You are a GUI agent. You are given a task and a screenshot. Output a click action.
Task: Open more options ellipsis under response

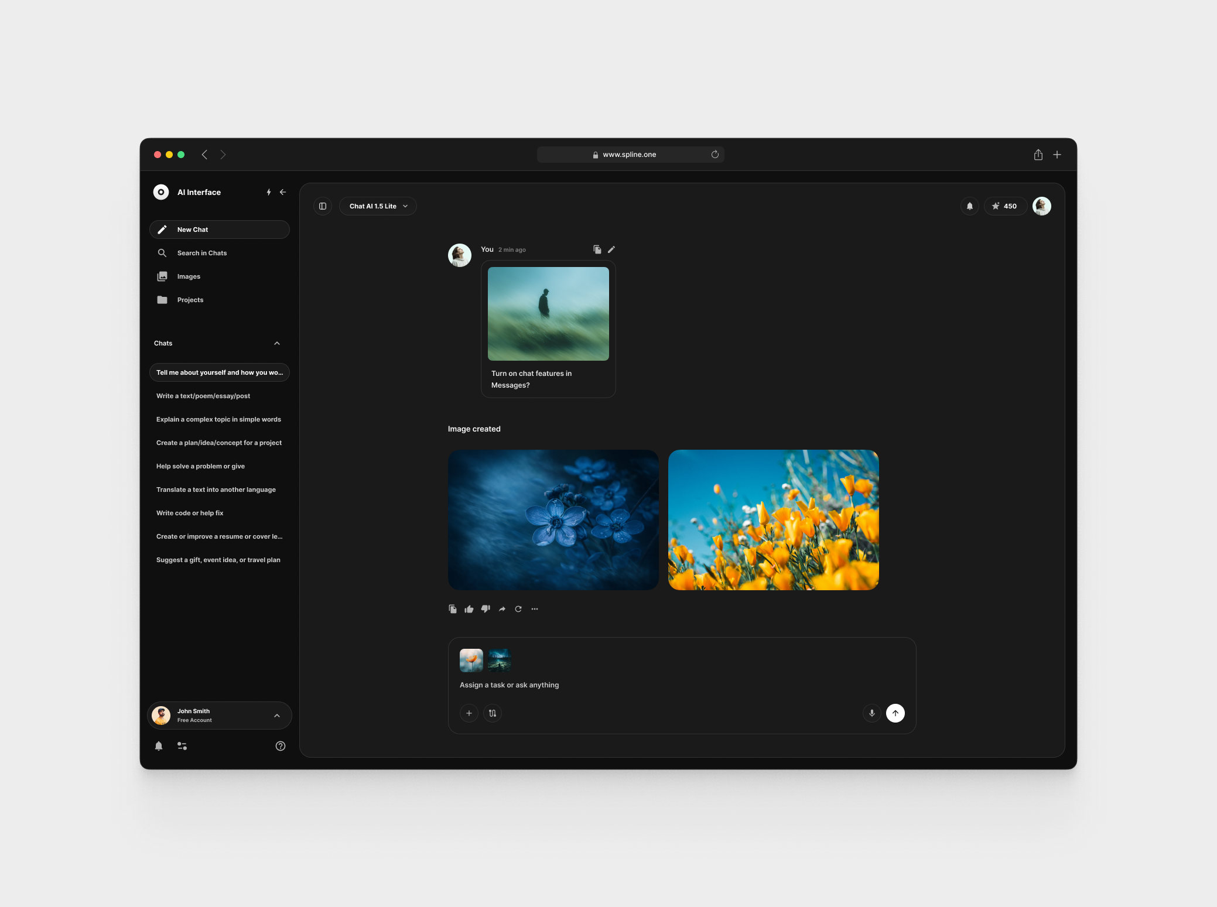click(535, 609)
